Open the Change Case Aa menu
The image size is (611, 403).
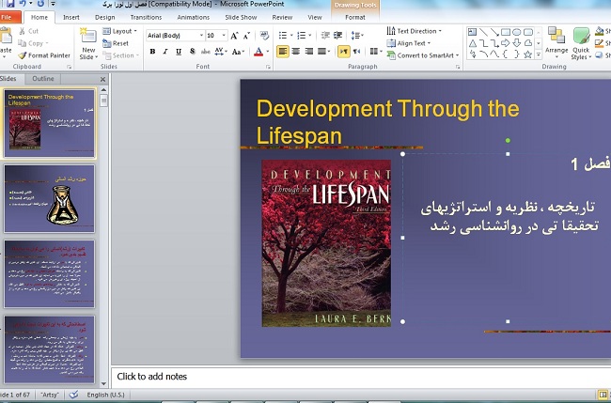coord(238,52)
